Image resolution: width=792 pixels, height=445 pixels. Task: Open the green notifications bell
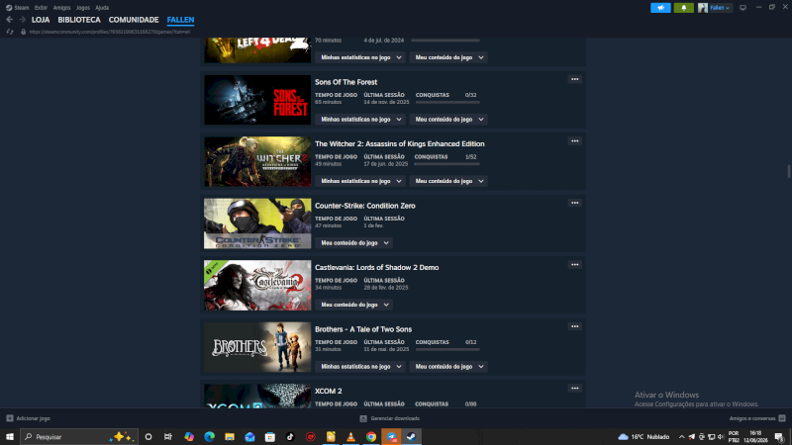(x=683, y=8)
